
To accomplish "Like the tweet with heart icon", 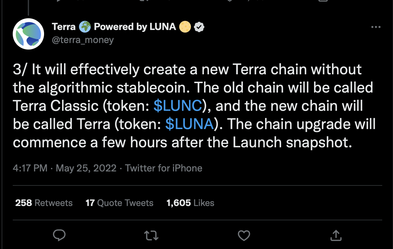I will pos(244,235).
